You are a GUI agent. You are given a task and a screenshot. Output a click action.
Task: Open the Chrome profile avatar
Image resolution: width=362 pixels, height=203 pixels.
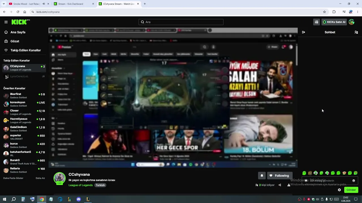coord(351,12)
